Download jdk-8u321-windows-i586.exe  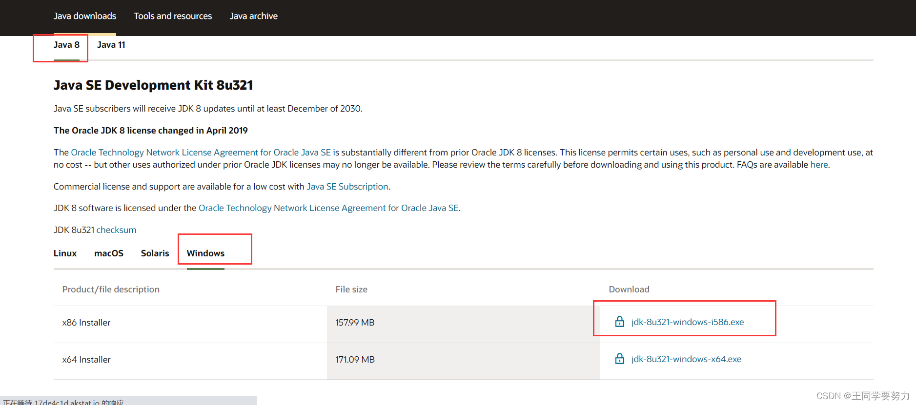point(688,322)
